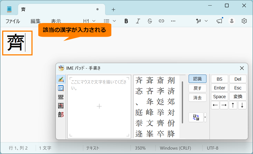Choose candidate kanji 剤

[x=171, y=80]
